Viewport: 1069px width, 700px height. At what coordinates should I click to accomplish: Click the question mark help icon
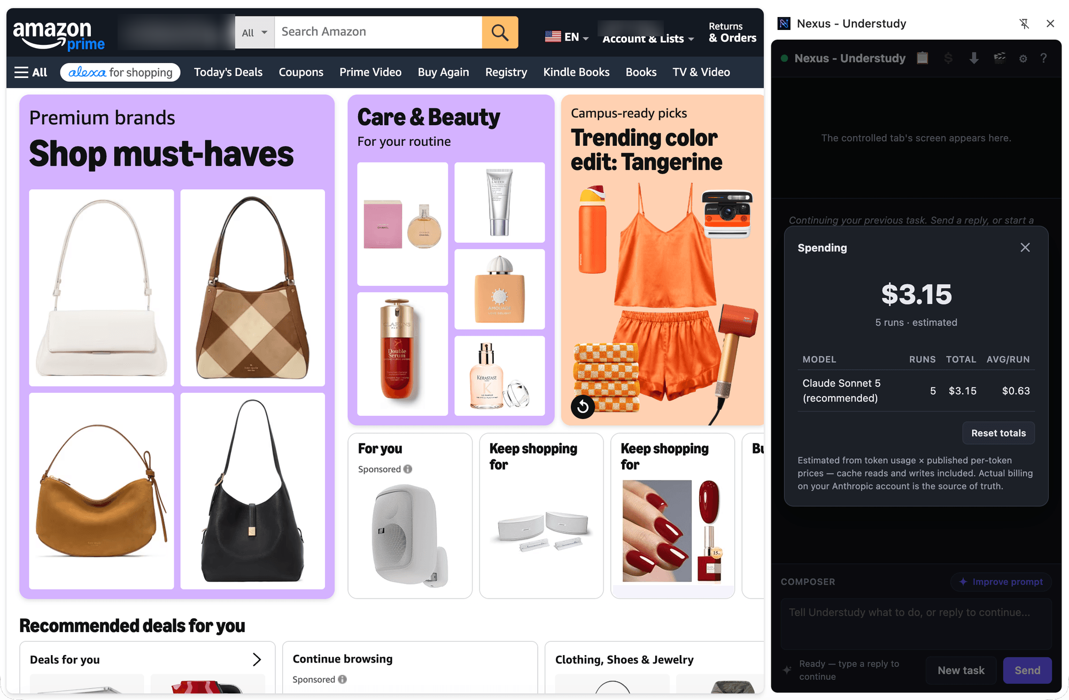coord(1043,58)
